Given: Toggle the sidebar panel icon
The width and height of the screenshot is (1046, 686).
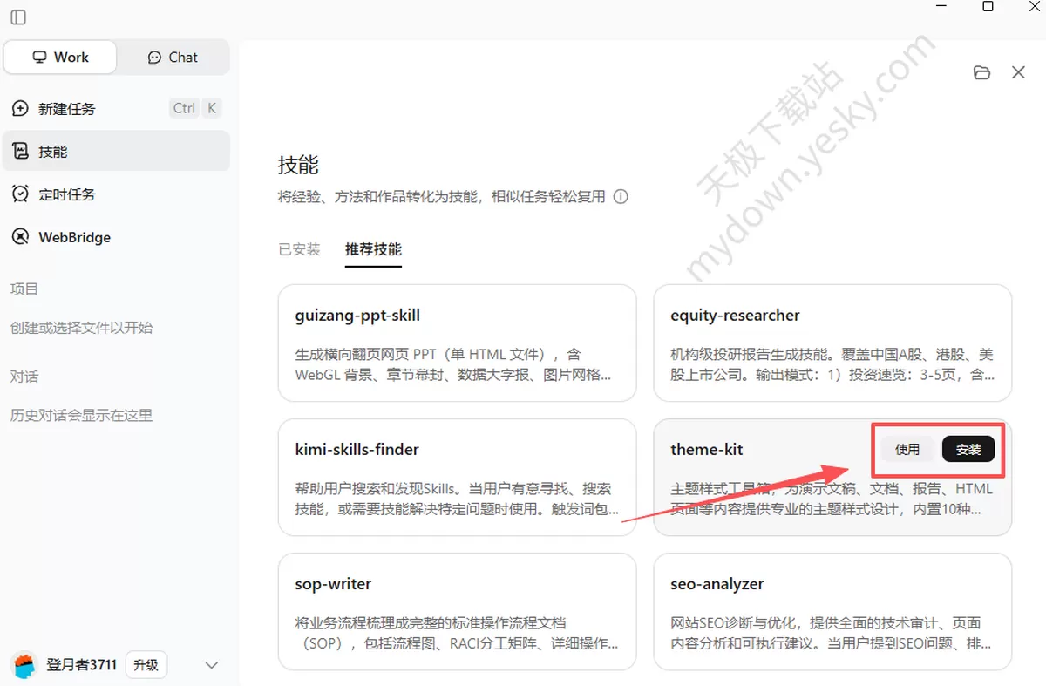Looking at the screenshot, I should [18, 17].
